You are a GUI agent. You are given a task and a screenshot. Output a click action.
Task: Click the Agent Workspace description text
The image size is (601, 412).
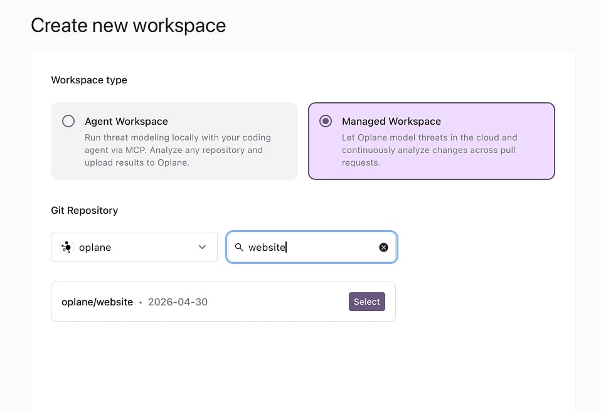tap(178, 150)
